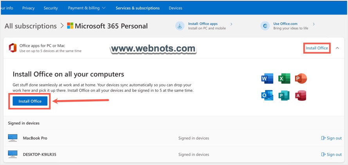Click the Office.com circular icon
The image size is (348, 165).
pyautogui.click(x=265, y=26)
